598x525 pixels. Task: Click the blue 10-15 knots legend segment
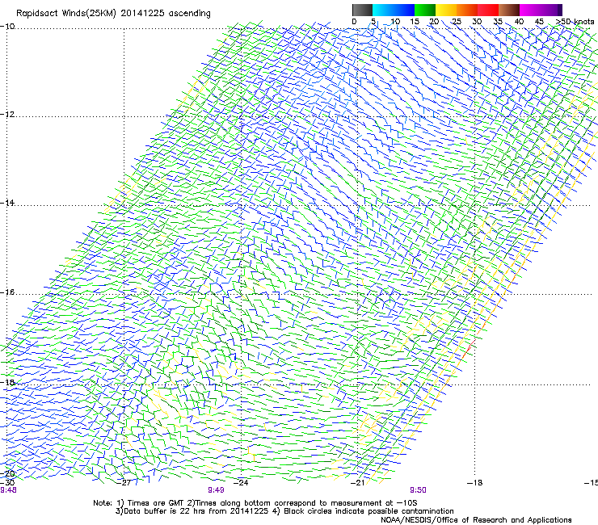click(403, 10)
